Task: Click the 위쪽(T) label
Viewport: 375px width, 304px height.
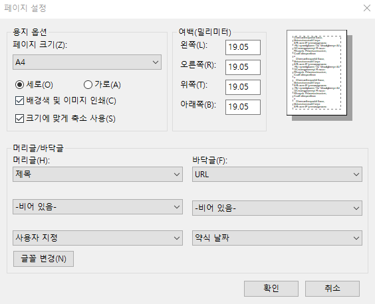Action: pos(194,84)
